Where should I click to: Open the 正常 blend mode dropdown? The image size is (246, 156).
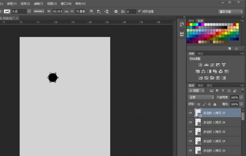[x=201, y=98]
